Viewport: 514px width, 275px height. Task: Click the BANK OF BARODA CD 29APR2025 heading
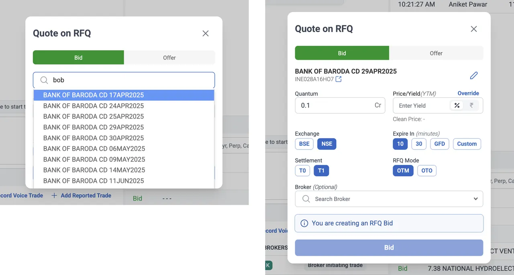point(346,71)
